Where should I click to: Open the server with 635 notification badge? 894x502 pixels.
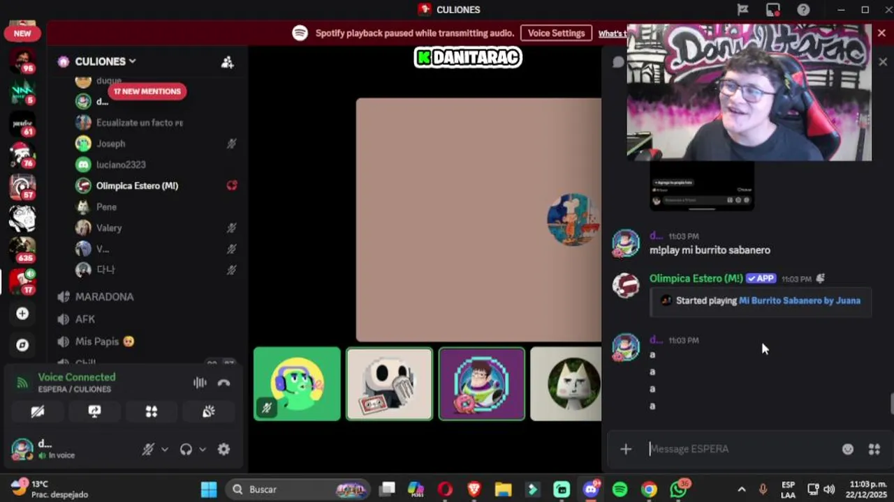click(x=22, y=248)
